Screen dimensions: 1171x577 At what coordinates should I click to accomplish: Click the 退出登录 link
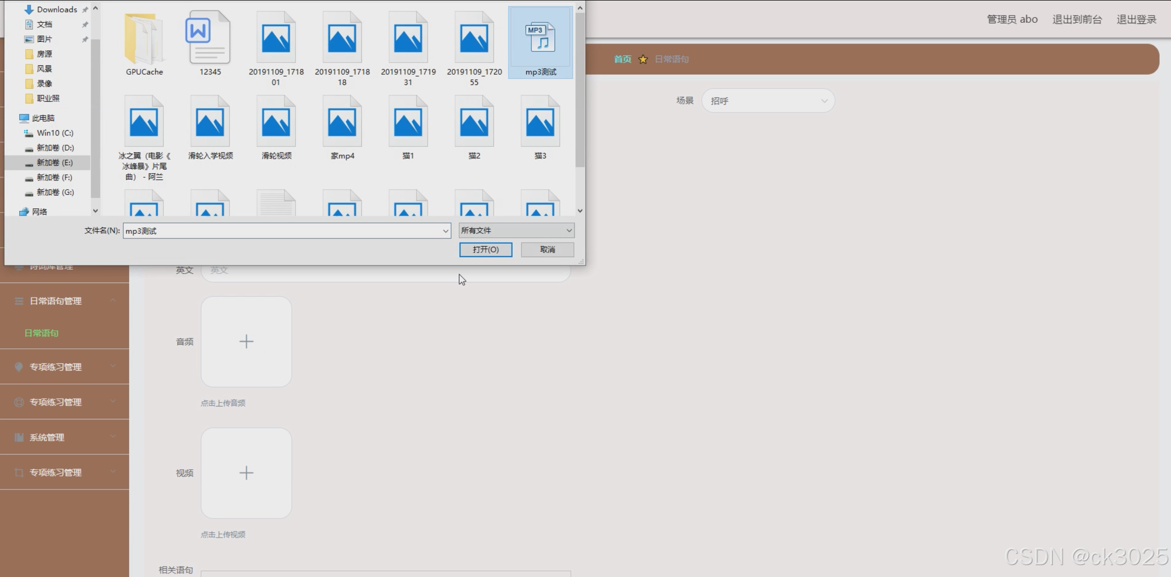click(1136, 19)
